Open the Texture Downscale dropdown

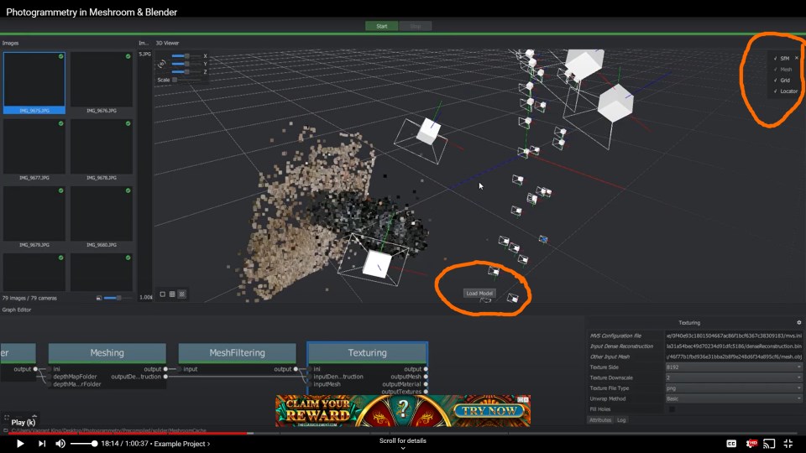click(x=734, y=377)
